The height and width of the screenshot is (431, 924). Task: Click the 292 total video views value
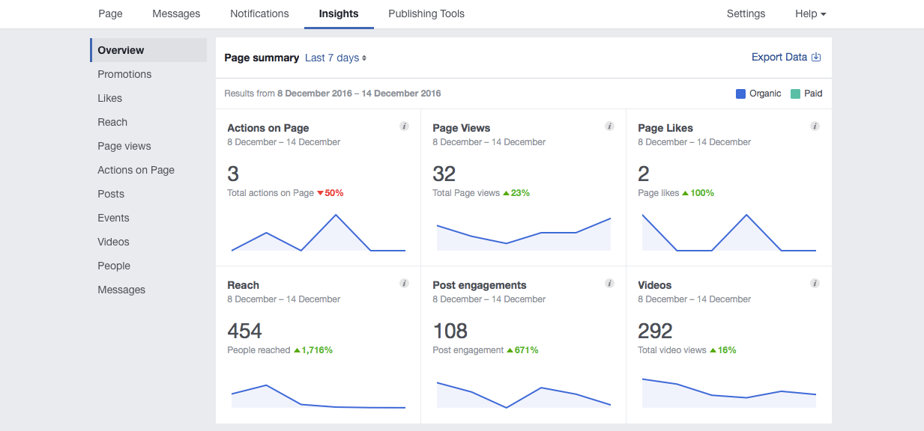655,331
